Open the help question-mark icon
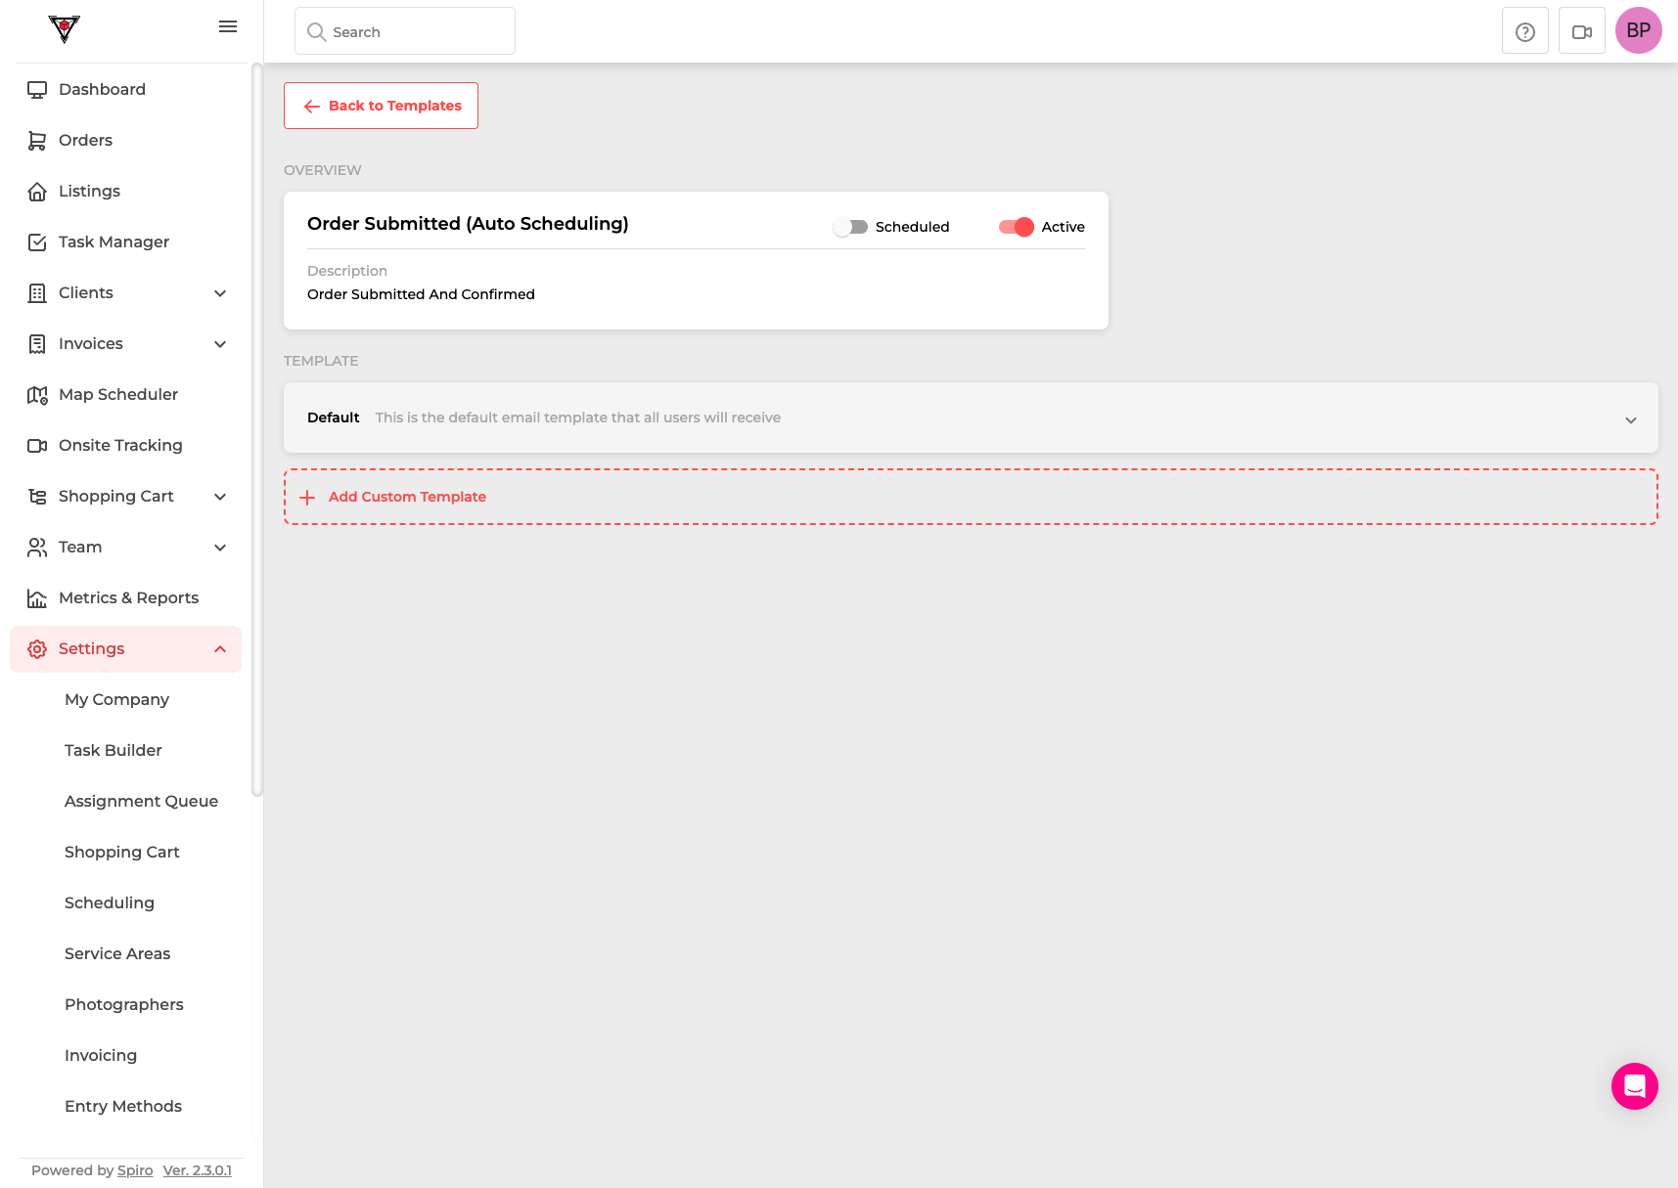Viewport: 1678px width, 1188px height. pyautogui.click(x=1524, y=31)
